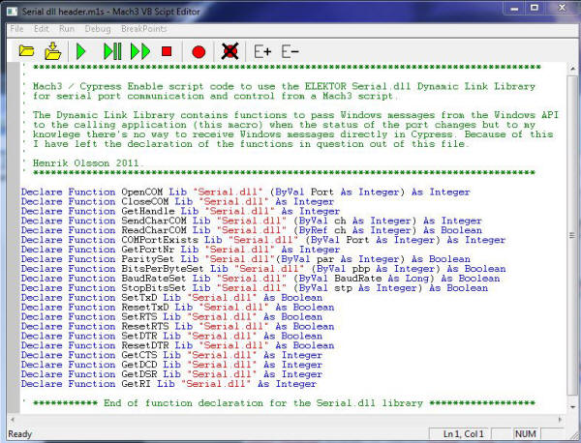Screen dimensions: 581x443
Task: Click the window icon in title bar
Action: (13, 11)
